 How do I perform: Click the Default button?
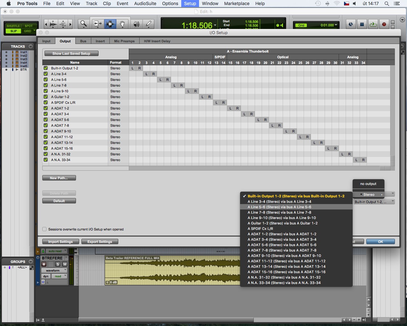click(x=59, y=201)
